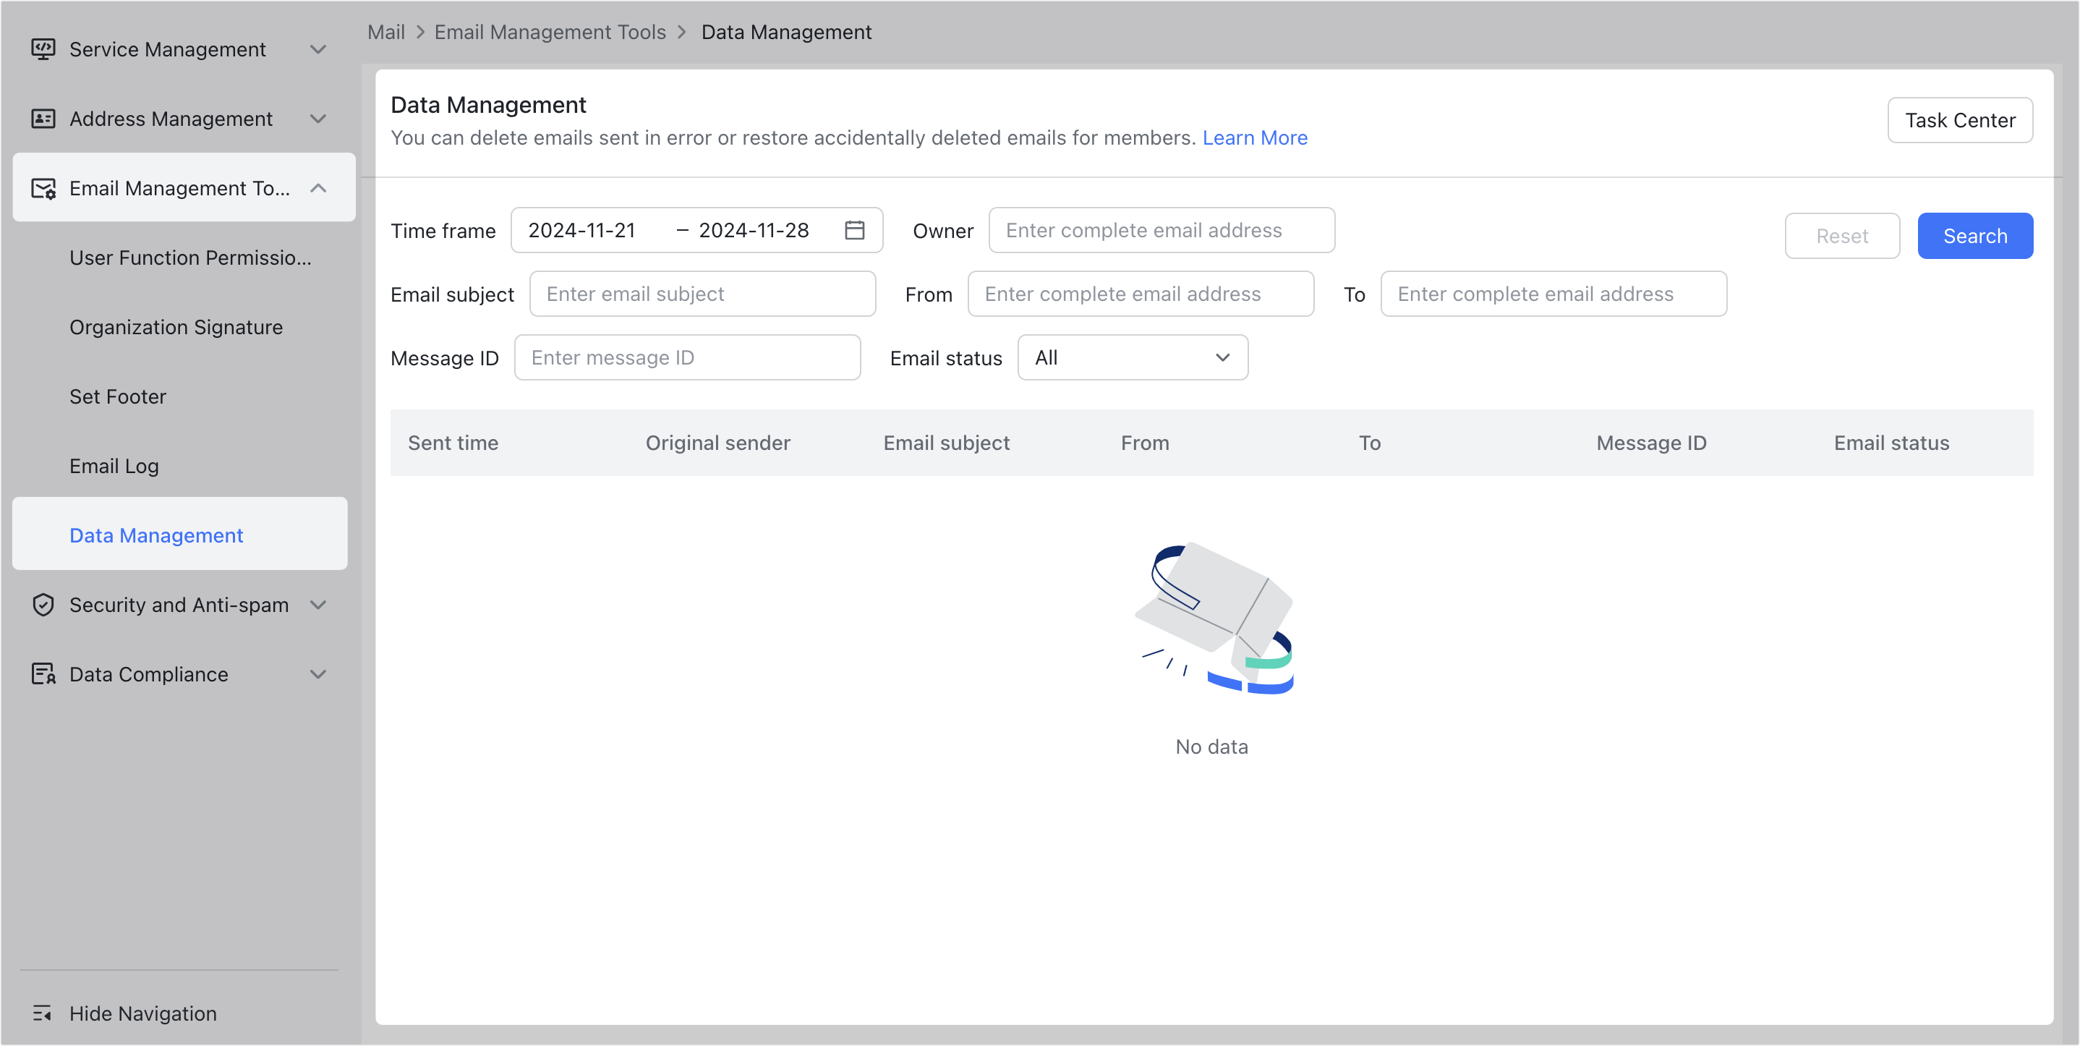
Task: Focus the From email address field
Action: (x=1140, y=294)
